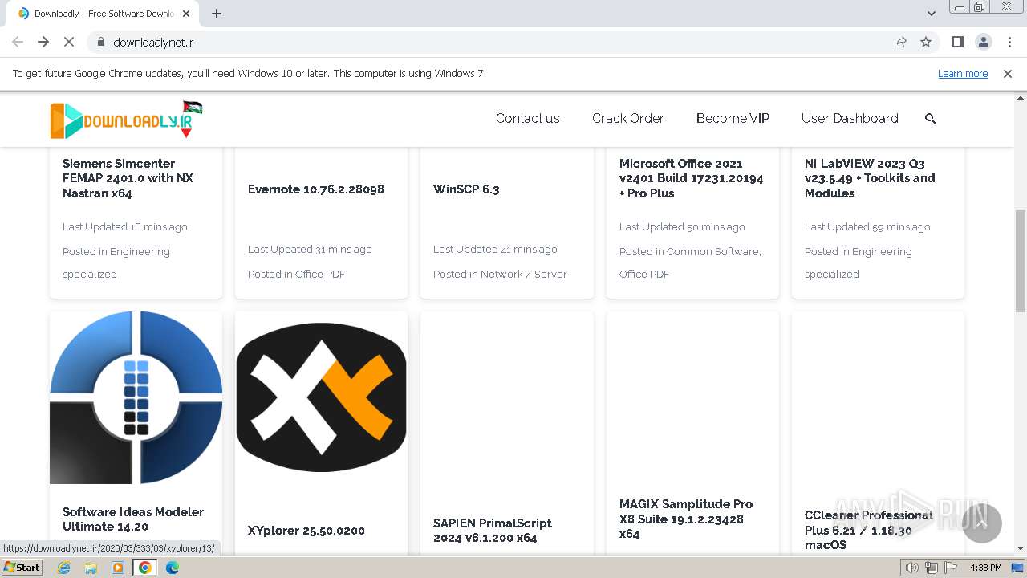Open SAPIEN PrimalScript 2024 post

click(493, 531)
